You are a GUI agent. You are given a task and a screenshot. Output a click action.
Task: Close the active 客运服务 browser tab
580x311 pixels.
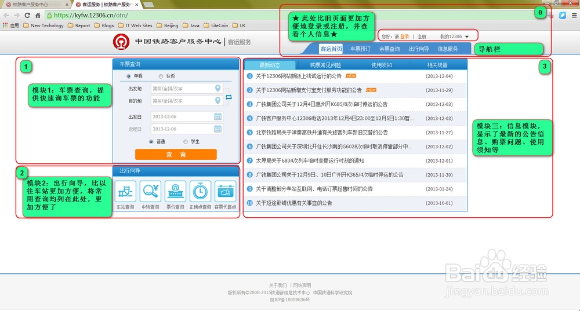tap(137, 5)
